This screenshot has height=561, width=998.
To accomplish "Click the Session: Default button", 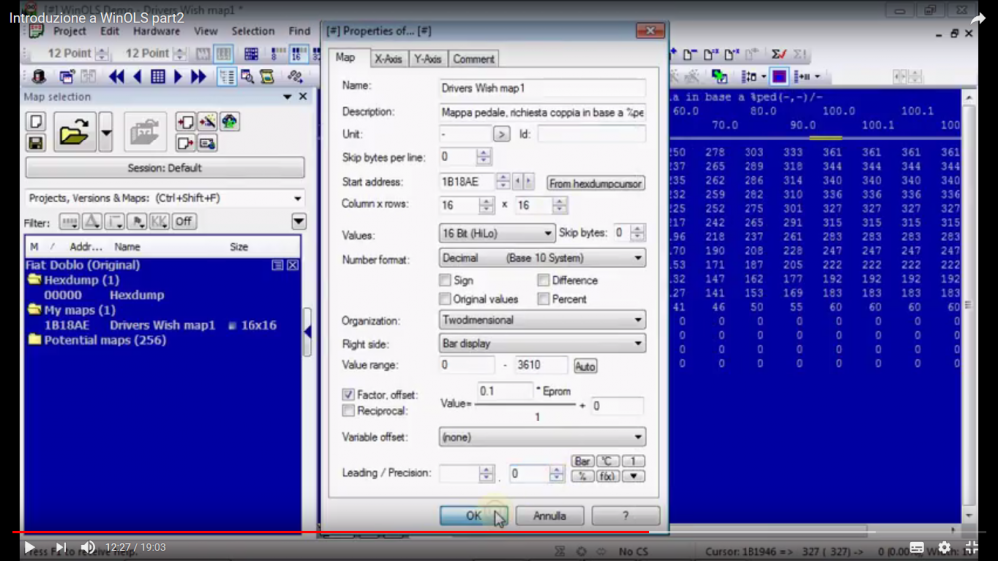I will pos(165,168).
